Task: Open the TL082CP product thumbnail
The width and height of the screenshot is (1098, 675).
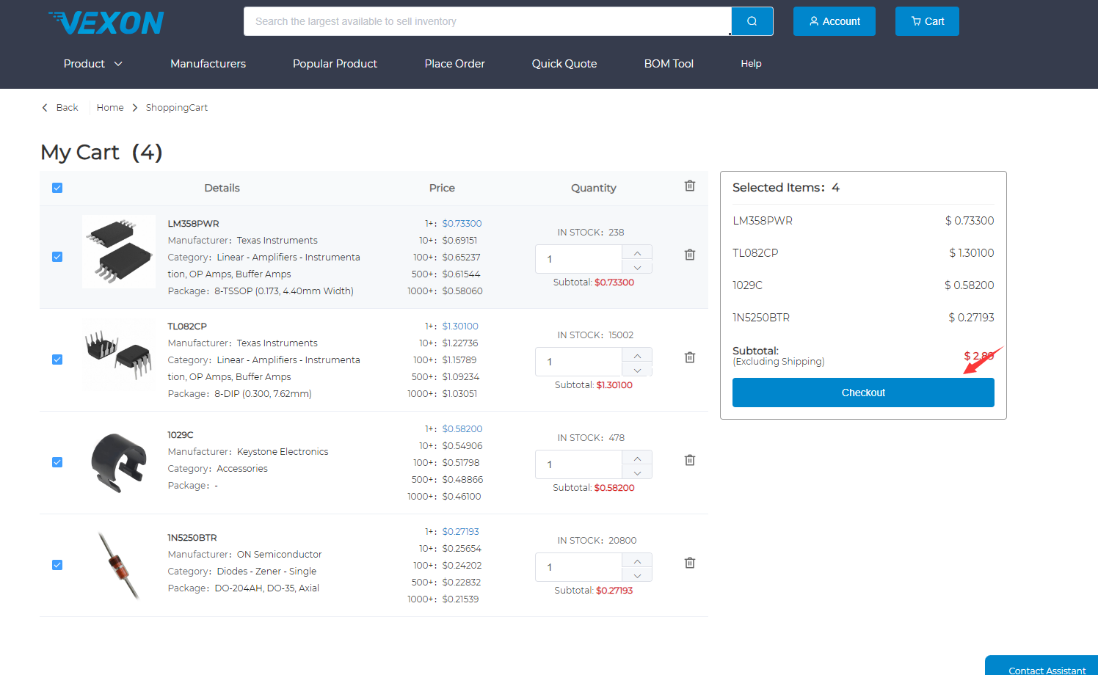Action: point(119,354)
